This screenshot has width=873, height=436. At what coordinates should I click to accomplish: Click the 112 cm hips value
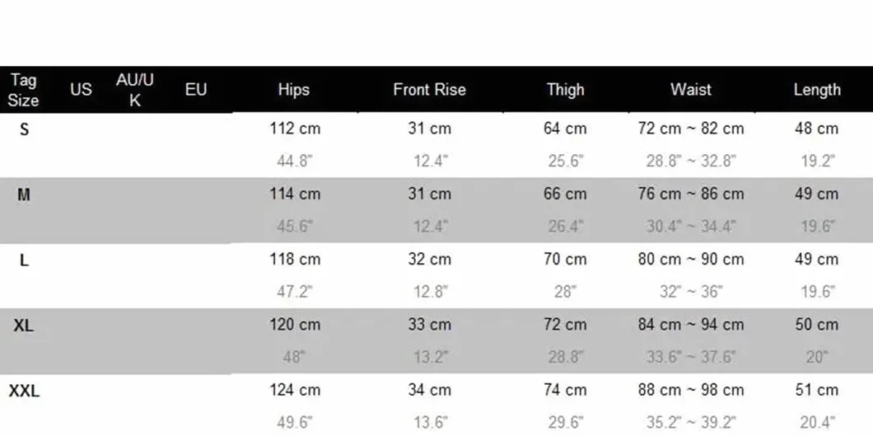(x=295, y=129)
